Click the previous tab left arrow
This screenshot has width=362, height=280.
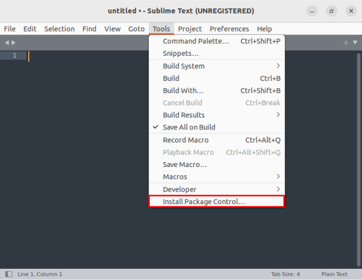6,42
